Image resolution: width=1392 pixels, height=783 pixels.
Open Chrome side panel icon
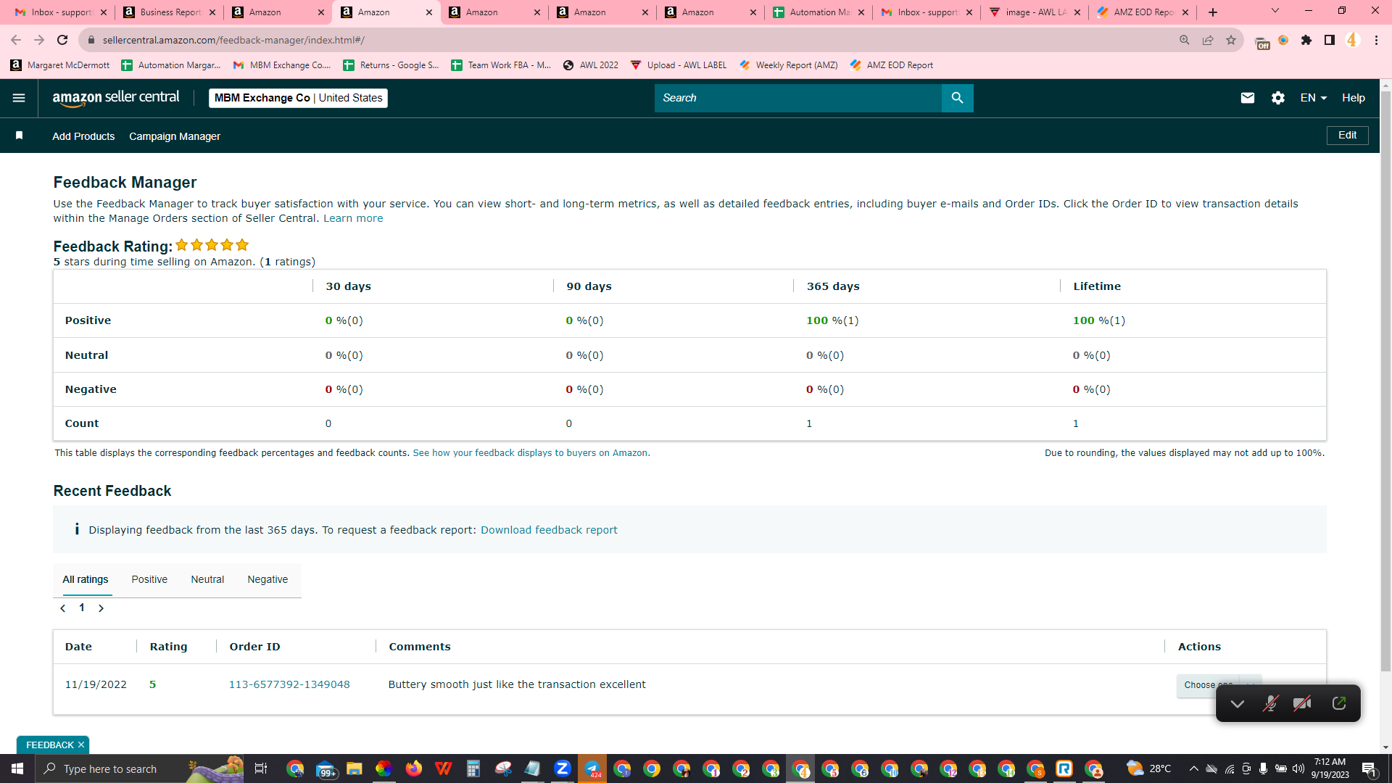point(1330,40)
